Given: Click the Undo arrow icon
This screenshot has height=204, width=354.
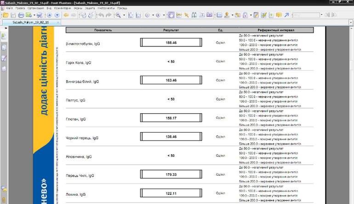Looking at the screenshot, I should click(101, 15).
